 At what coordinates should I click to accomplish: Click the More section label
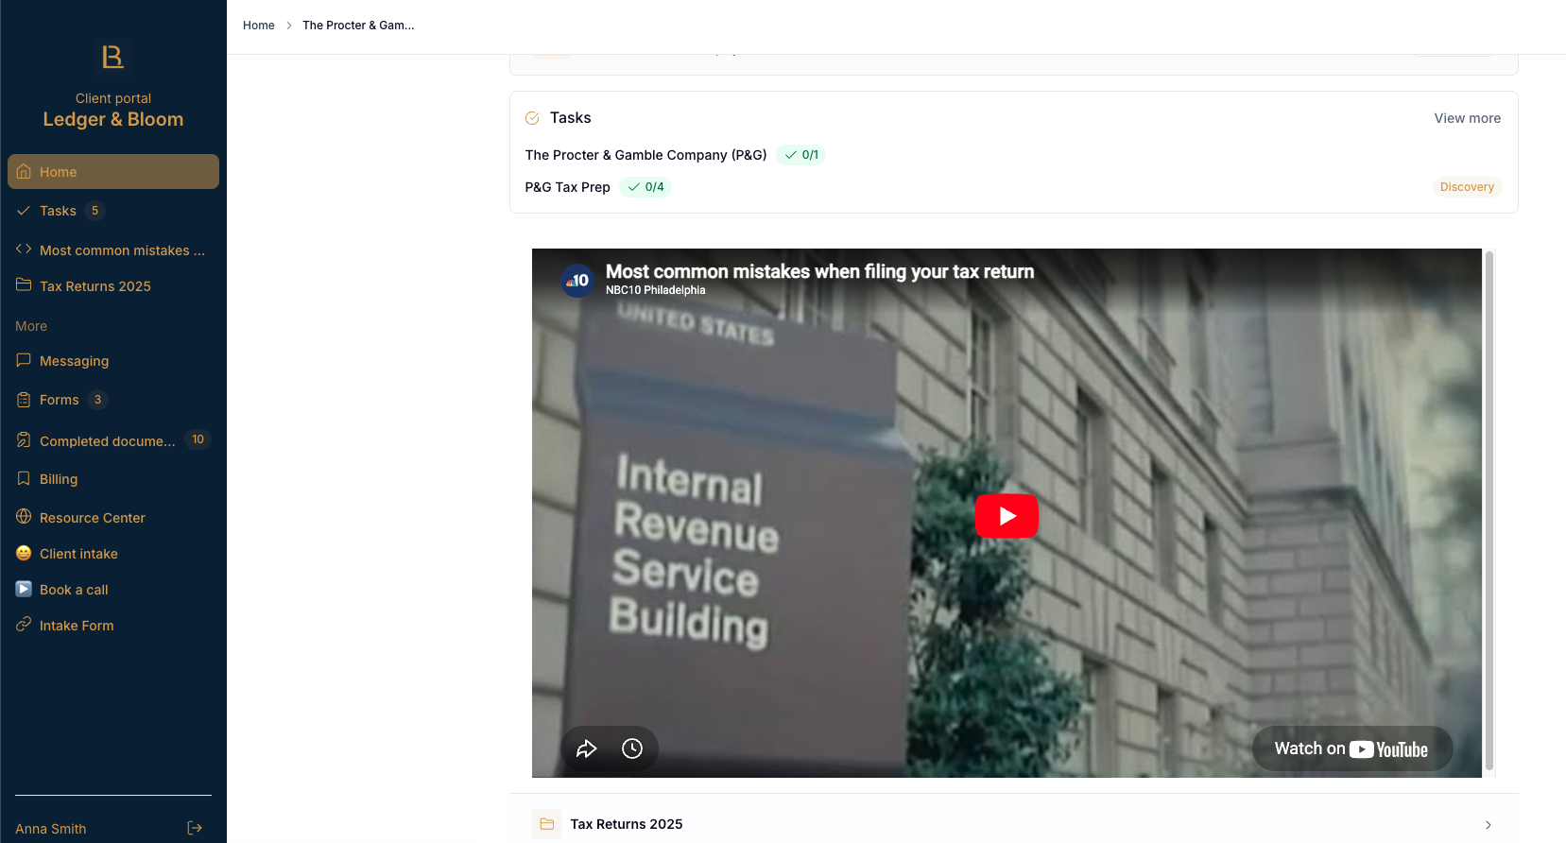click(31, 326)
